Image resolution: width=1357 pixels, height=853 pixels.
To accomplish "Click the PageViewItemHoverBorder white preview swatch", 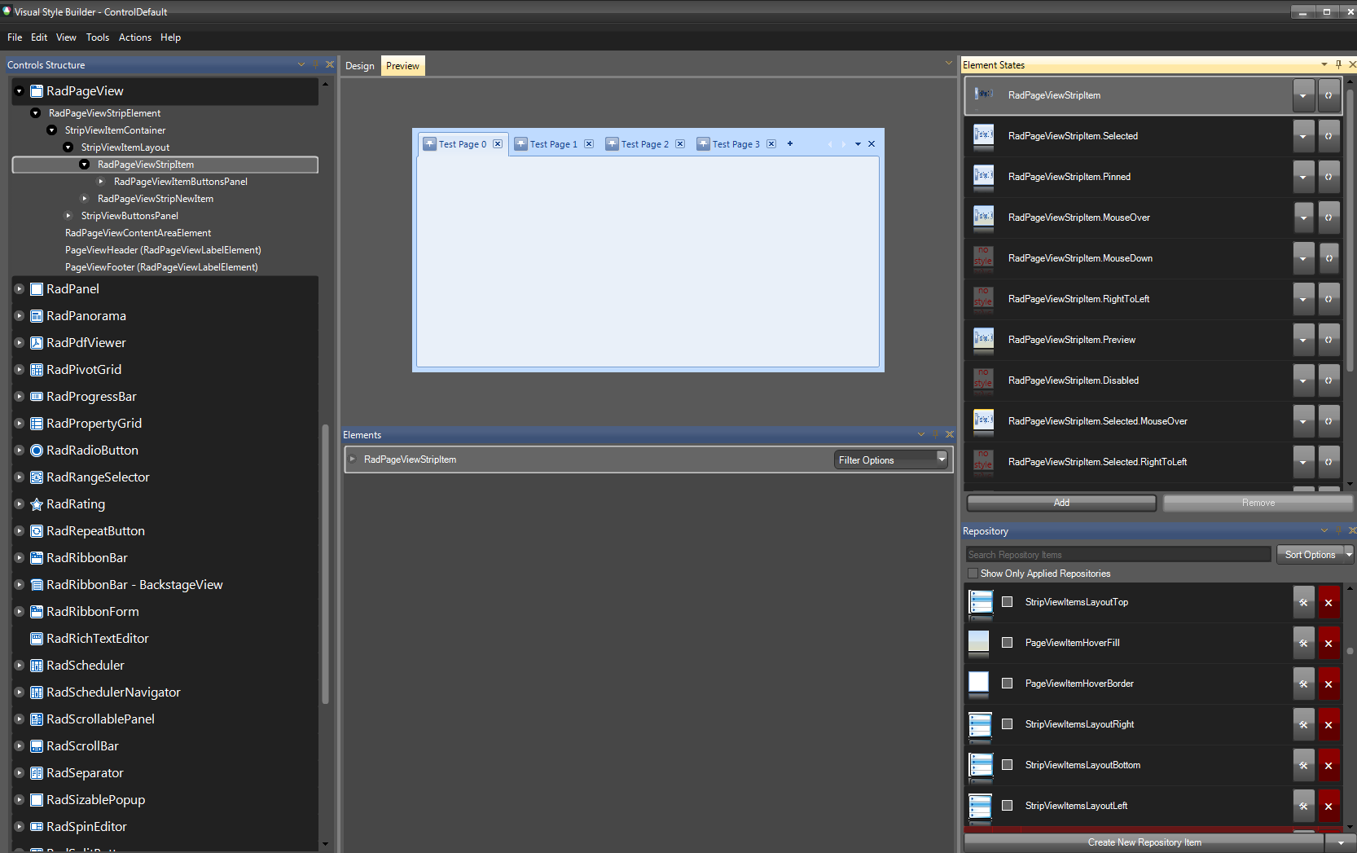I will [x=979, y=682].
